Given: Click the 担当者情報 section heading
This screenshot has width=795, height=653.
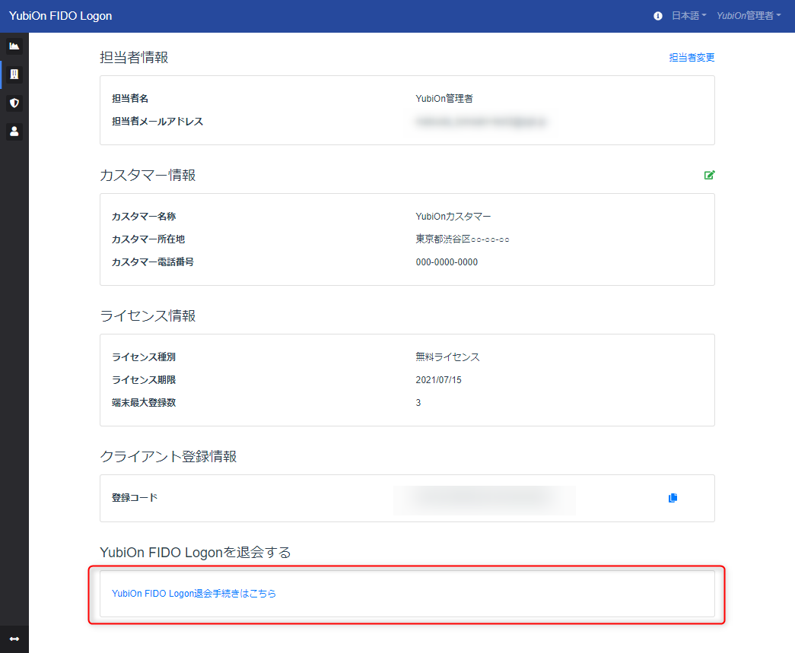Looking at the screenshot, I should coord(134,57).
